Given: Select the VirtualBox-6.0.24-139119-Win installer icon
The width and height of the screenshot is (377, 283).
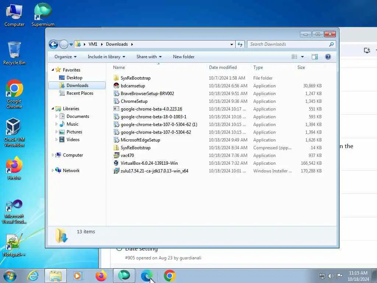Looking at the screenshot, I should tap(116, 163).
